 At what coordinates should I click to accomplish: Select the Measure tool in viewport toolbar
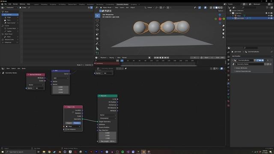[97, 48]
